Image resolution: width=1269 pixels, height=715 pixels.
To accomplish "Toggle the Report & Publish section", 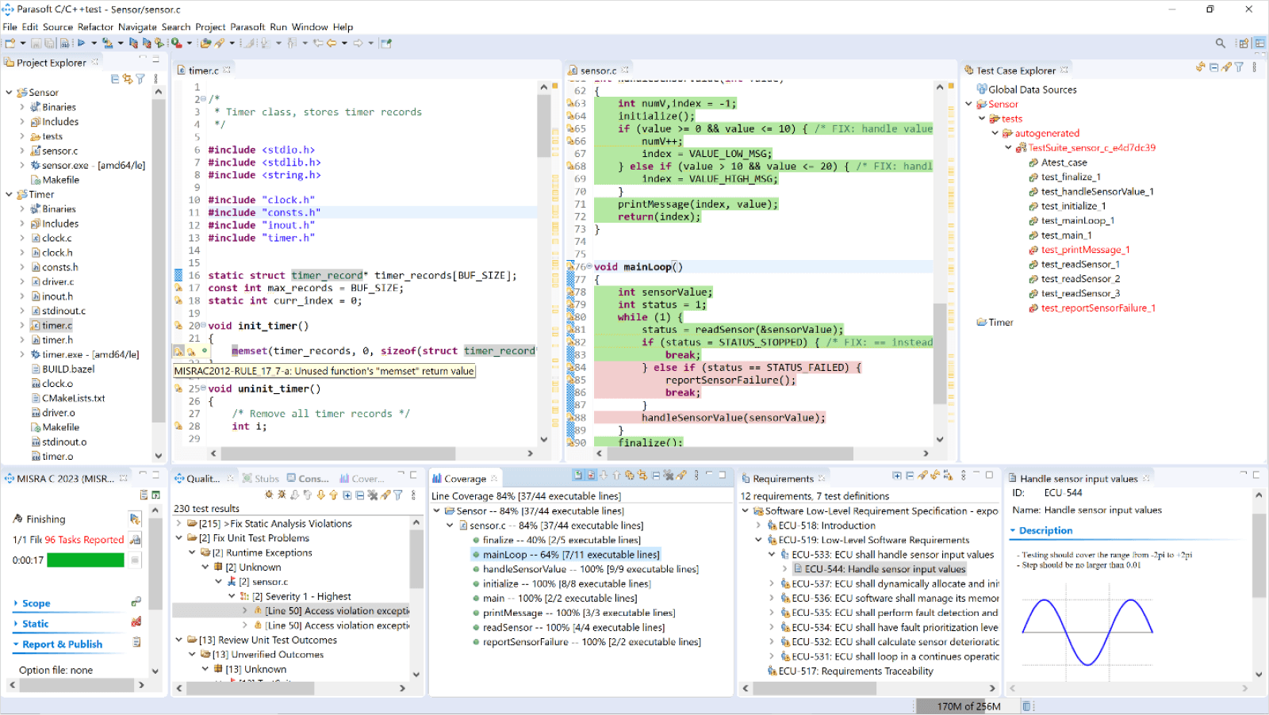I will [x=63, y=644].
